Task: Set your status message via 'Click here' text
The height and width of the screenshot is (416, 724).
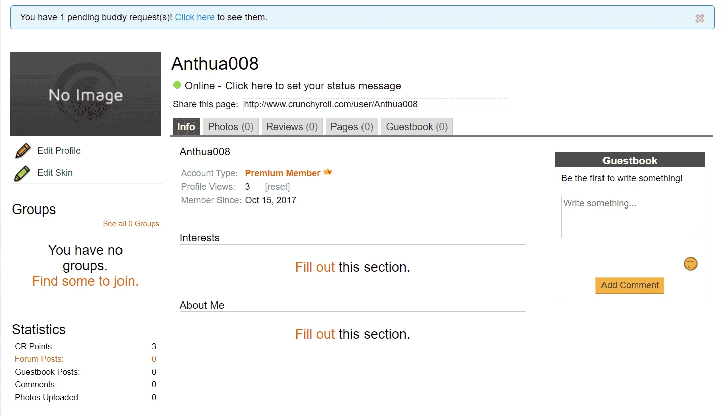Action: (x=313, y=86)
